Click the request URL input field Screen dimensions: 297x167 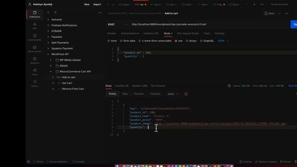[x=208, y=25]
